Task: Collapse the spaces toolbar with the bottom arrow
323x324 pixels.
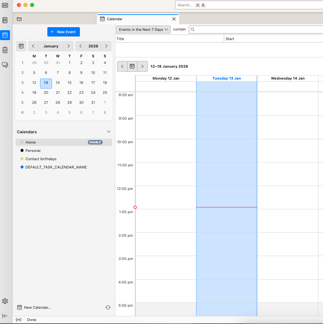Action: (x=5, y=316)
